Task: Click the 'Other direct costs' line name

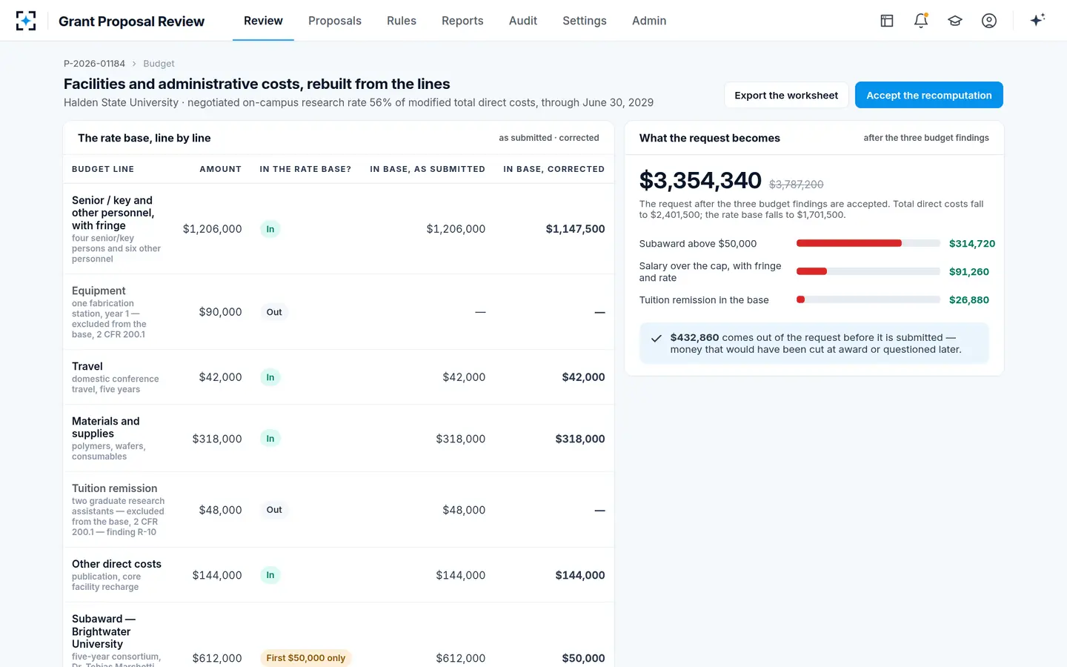Action: pos(116,564)
